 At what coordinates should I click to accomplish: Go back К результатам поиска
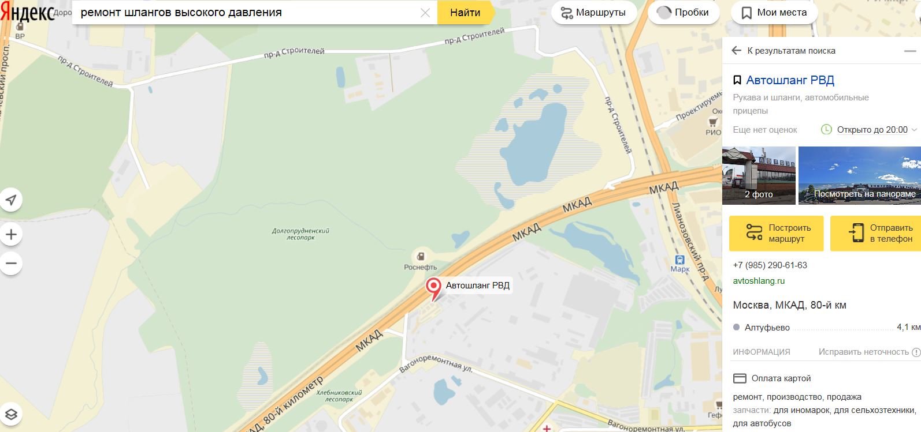click(x=783, y=51)
